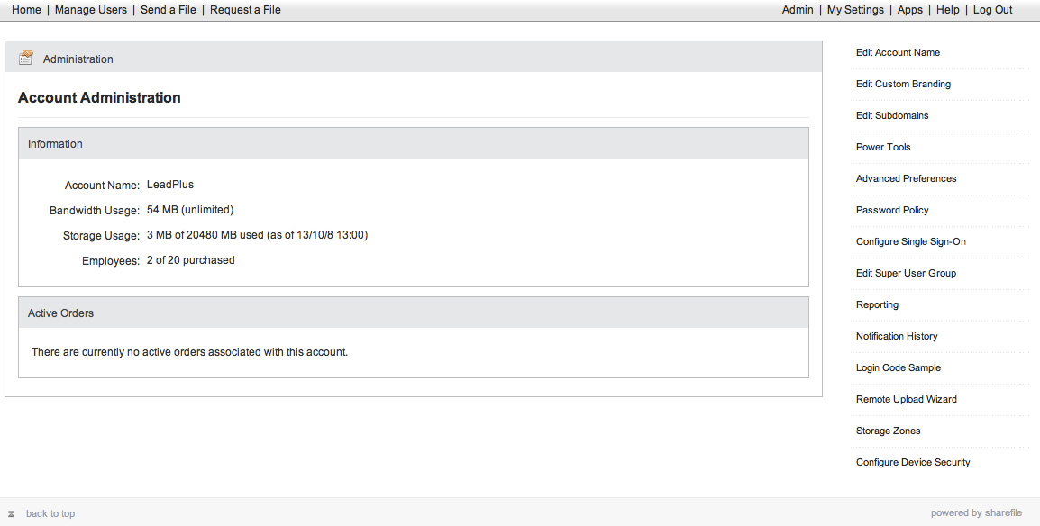Open My Settings
This screenshot has height=526, width=1040.
(x=855, y=10)
